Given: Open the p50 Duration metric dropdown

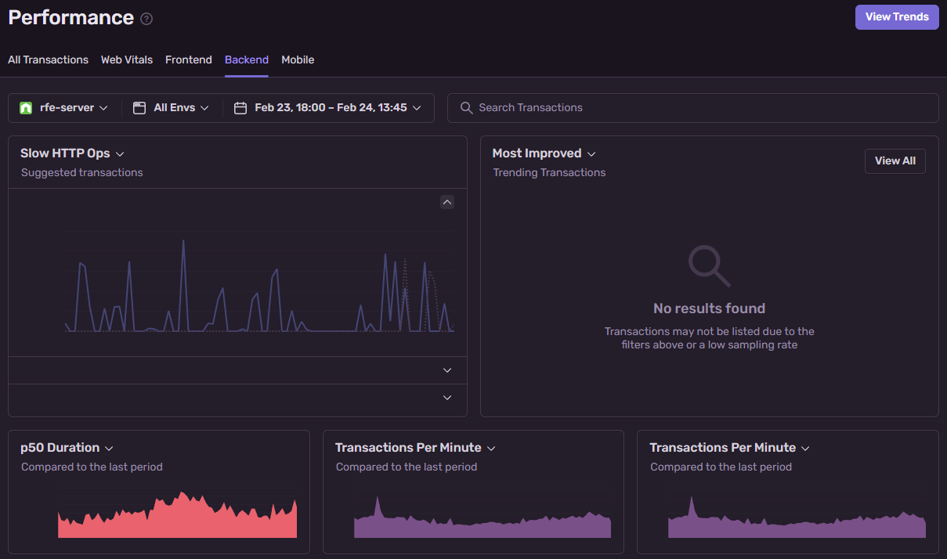Looking at the screenshot, I should coord(108,447).
